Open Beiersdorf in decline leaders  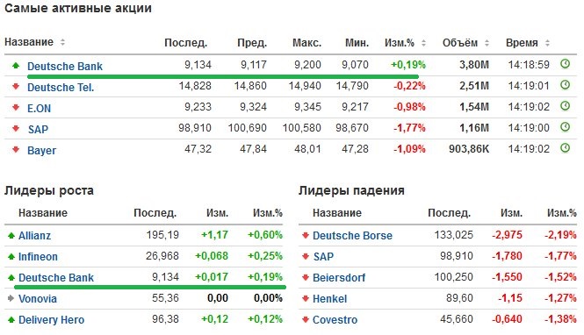click(x=339, y=278)
